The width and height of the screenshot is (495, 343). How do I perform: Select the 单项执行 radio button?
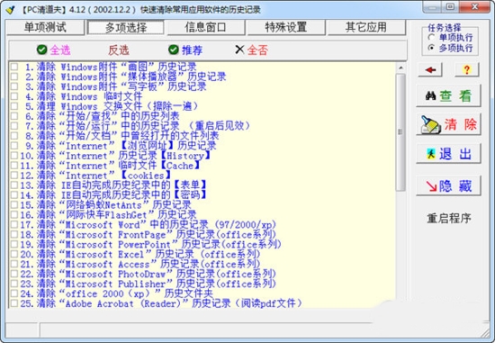pos(431,38)
